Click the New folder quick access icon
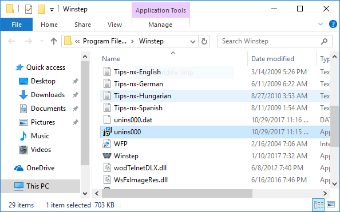Screen dimensions: 340x212 tap(41, 9)
